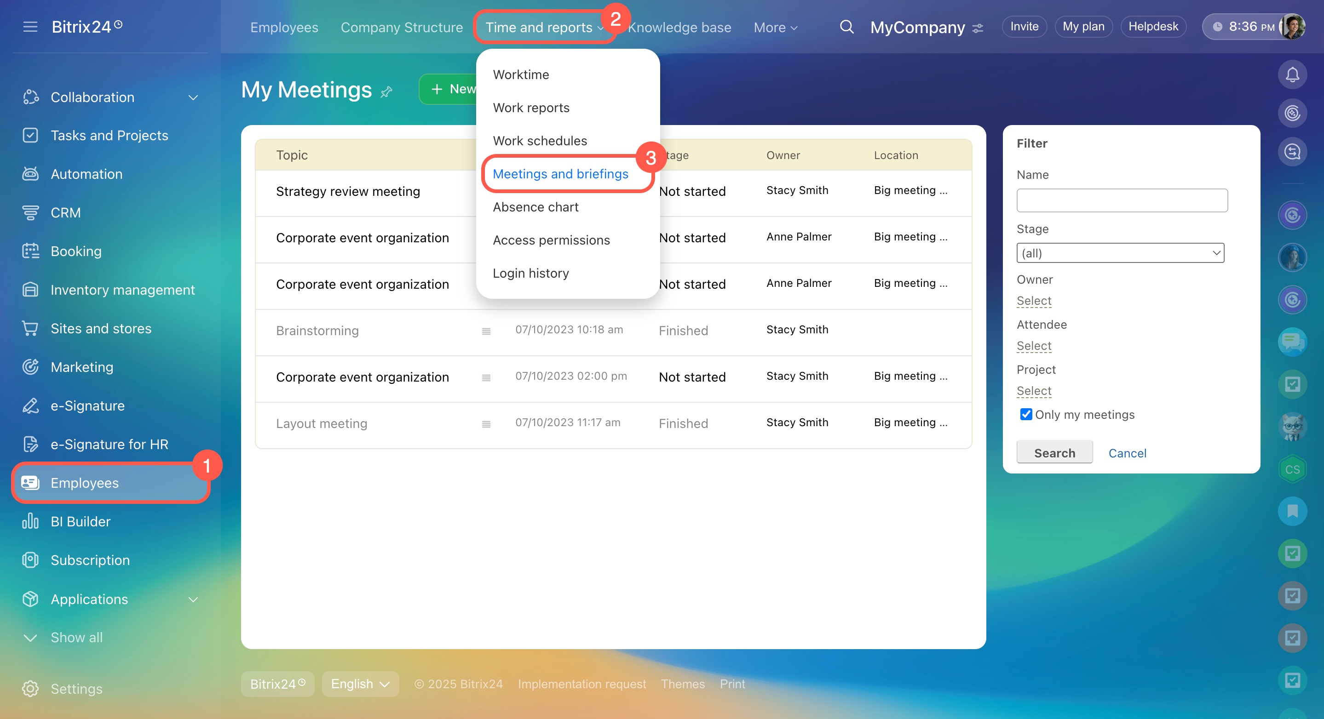Pin the My Meetings page icon
This screenshot has width=1324, height=719.
386,91
